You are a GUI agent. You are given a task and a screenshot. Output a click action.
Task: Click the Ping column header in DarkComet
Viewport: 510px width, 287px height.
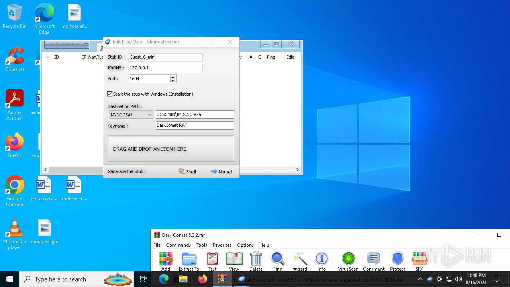pos(275,57)
